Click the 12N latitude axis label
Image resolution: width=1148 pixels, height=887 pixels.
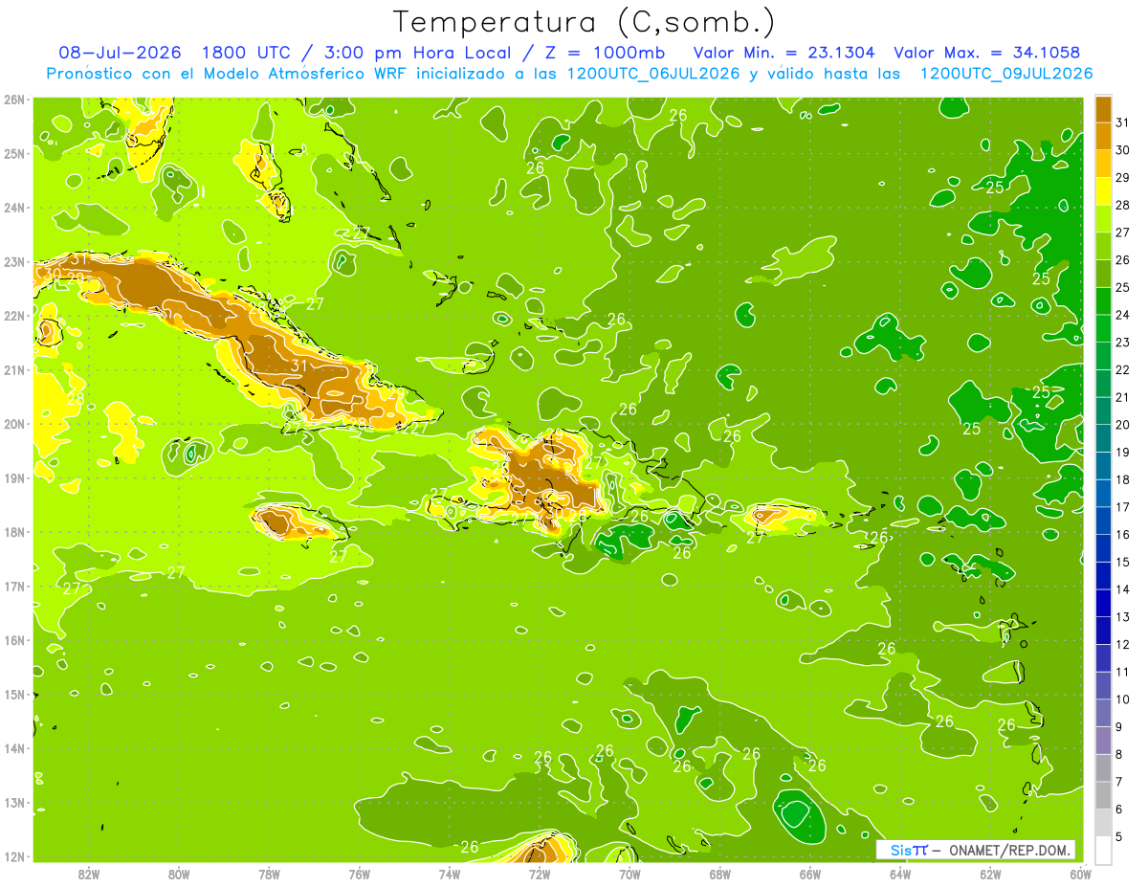click(15, 856)
